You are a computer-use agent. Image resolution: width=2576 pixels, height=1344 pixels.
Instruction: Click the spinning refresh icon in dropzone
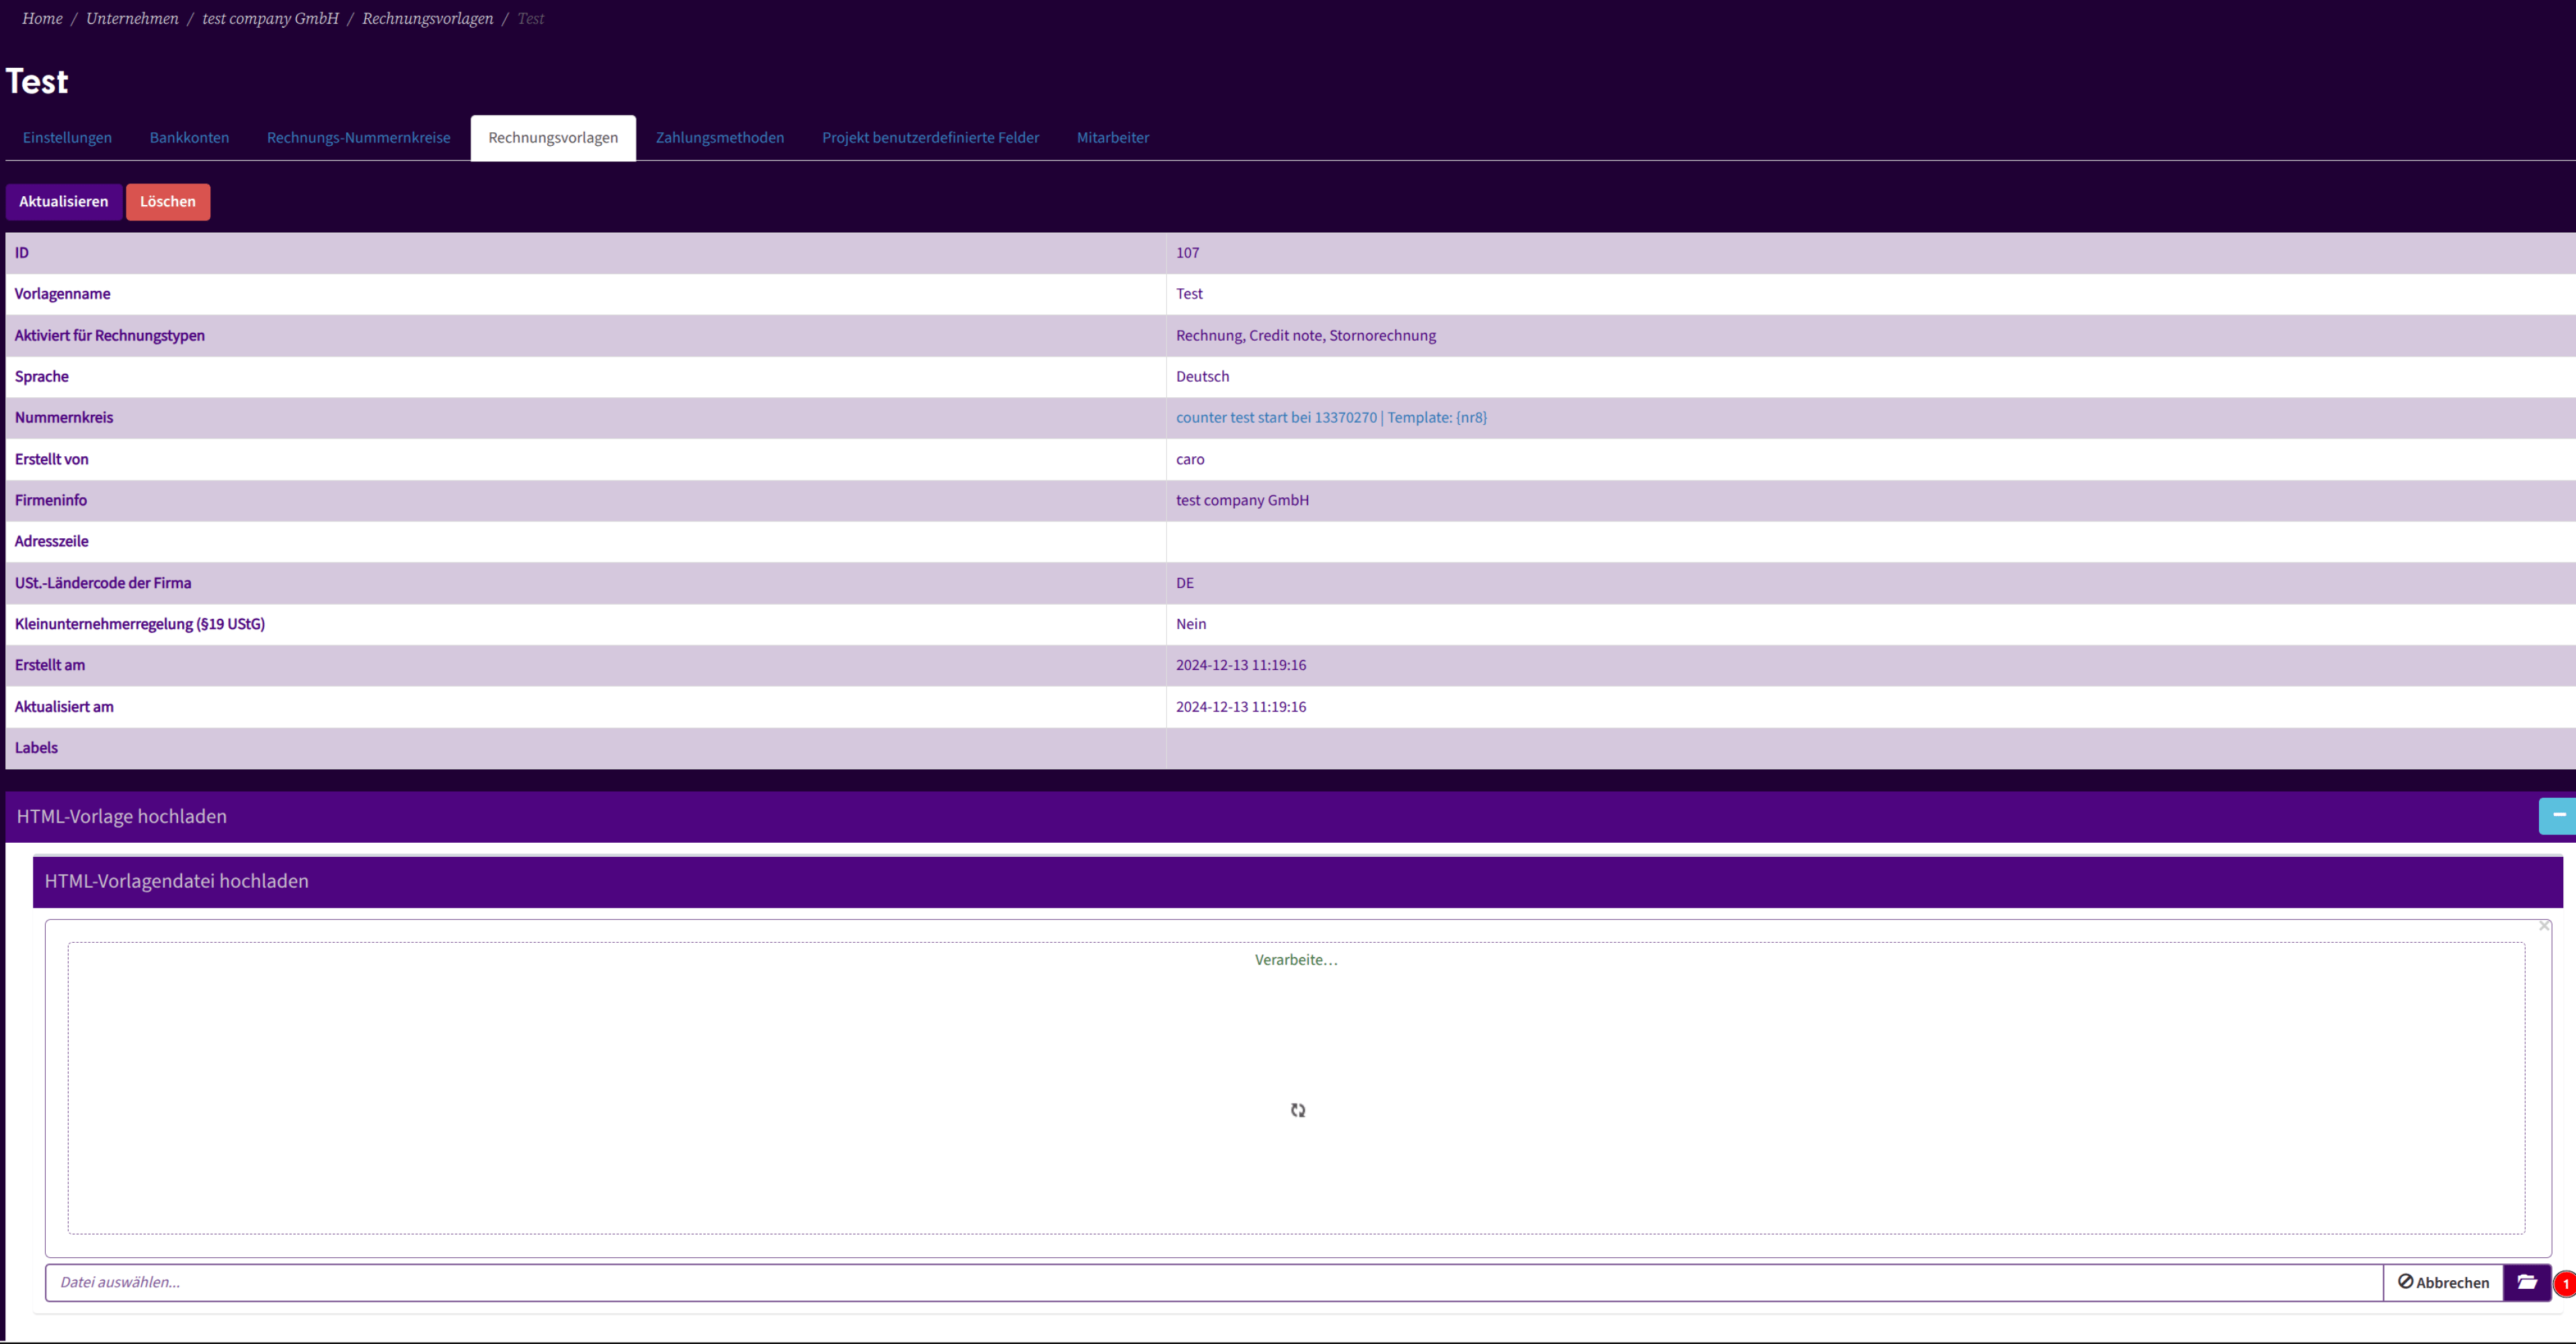point(1297,1110)
